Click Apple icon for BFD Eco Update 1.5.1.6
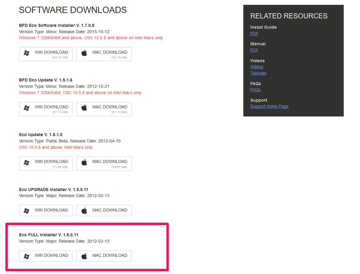 click(84, 108)
